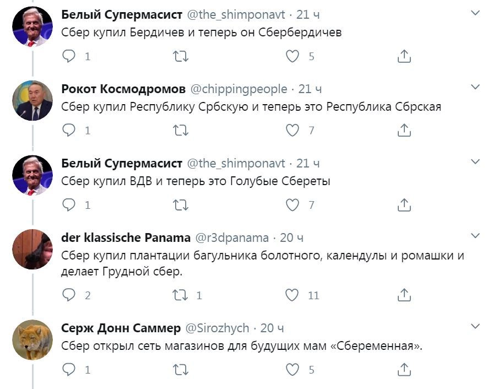Click the @the_shimponavt handle on the Голубые Сбереты tweet
The height and width of the screenshot is (389, 493).
point(236,164)
